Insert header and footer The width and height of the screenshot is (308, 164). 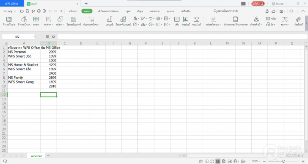[236, 21]
